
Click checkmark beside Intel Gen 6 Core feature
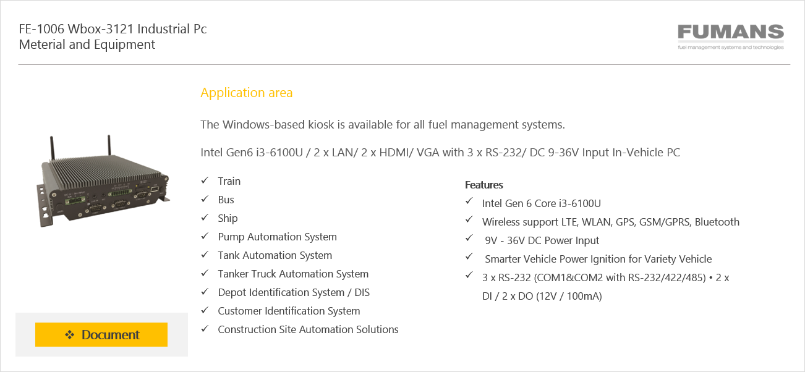[x=469, y=203]
